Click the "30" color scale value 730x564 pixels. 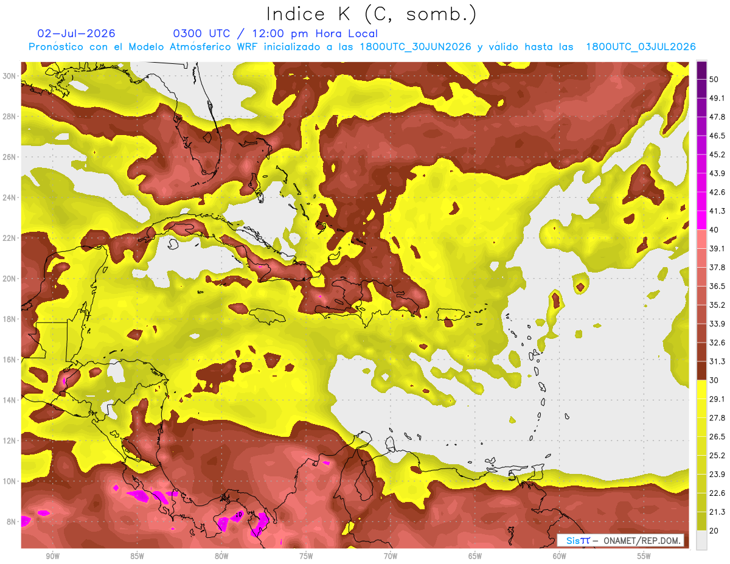(x=714, y=380)
